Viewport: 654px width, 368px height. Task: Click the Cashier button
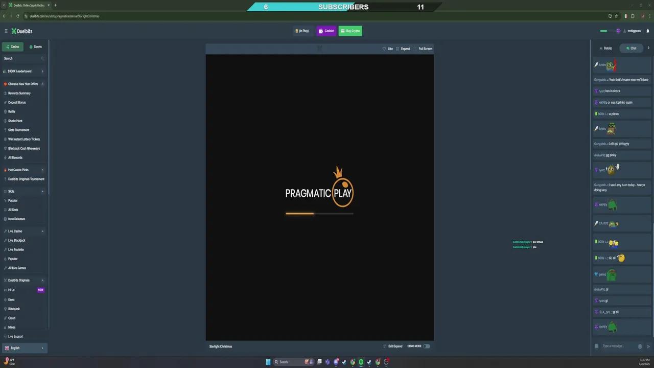click(326, 31)
